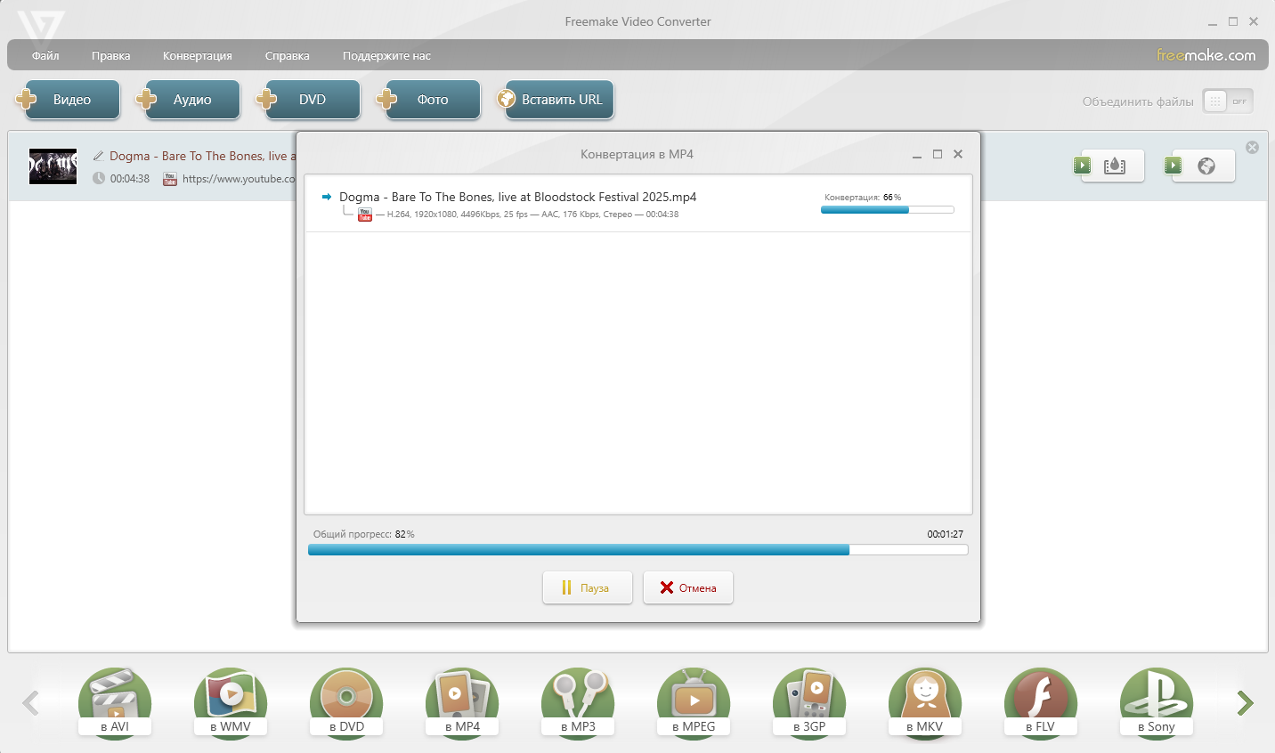This screenshot has height=753, width=1275.
Task: Minimize the Конвертация в MP4 dialog
Action: pyautogui.click(x=916, y=155)
